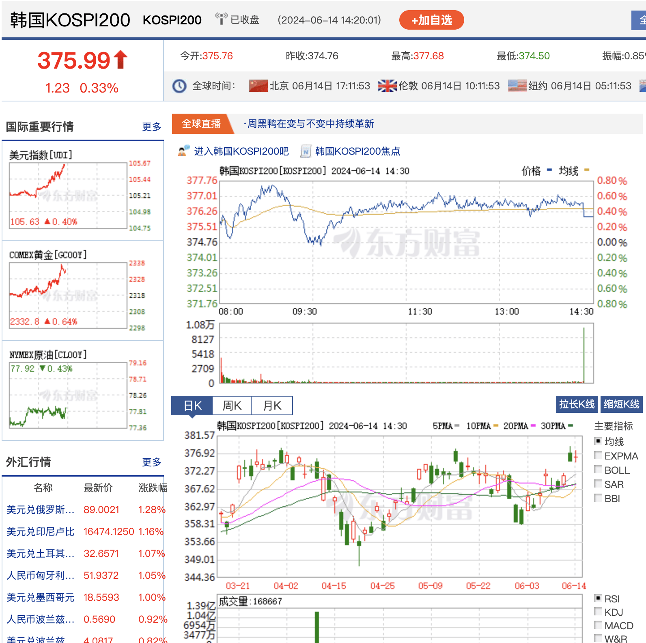Click the UK flag icon for 伦敦 time
This screenshot has width=646, height=643.
[387, 86]
